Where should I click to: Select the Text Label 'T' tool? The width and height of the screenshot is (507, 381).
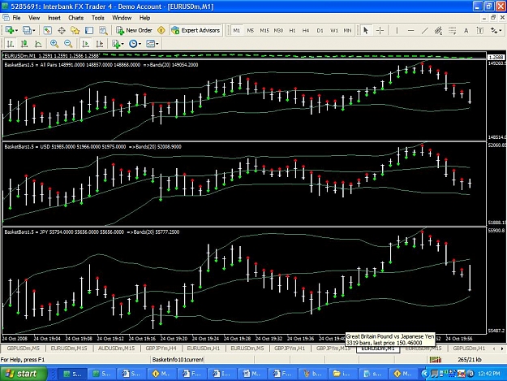click(480, 30)
